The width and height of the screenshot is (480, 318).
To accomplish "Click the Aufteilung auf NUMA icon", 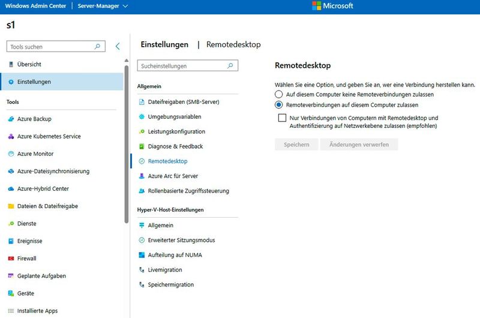I will (x=142, y=255).
